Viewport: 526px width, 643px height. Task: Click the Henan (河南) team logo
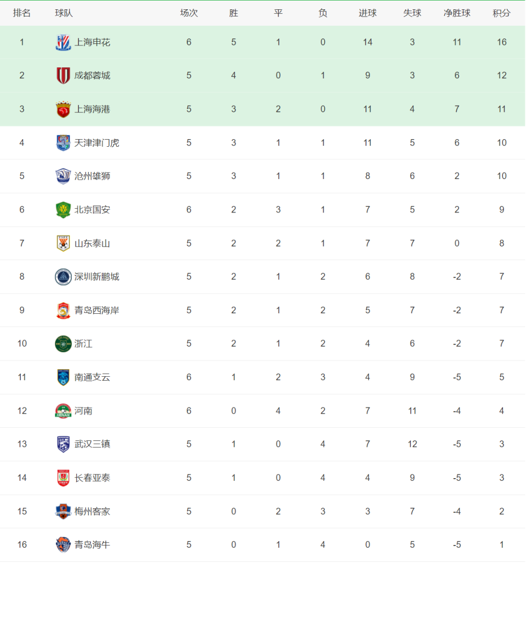point(63,411)
